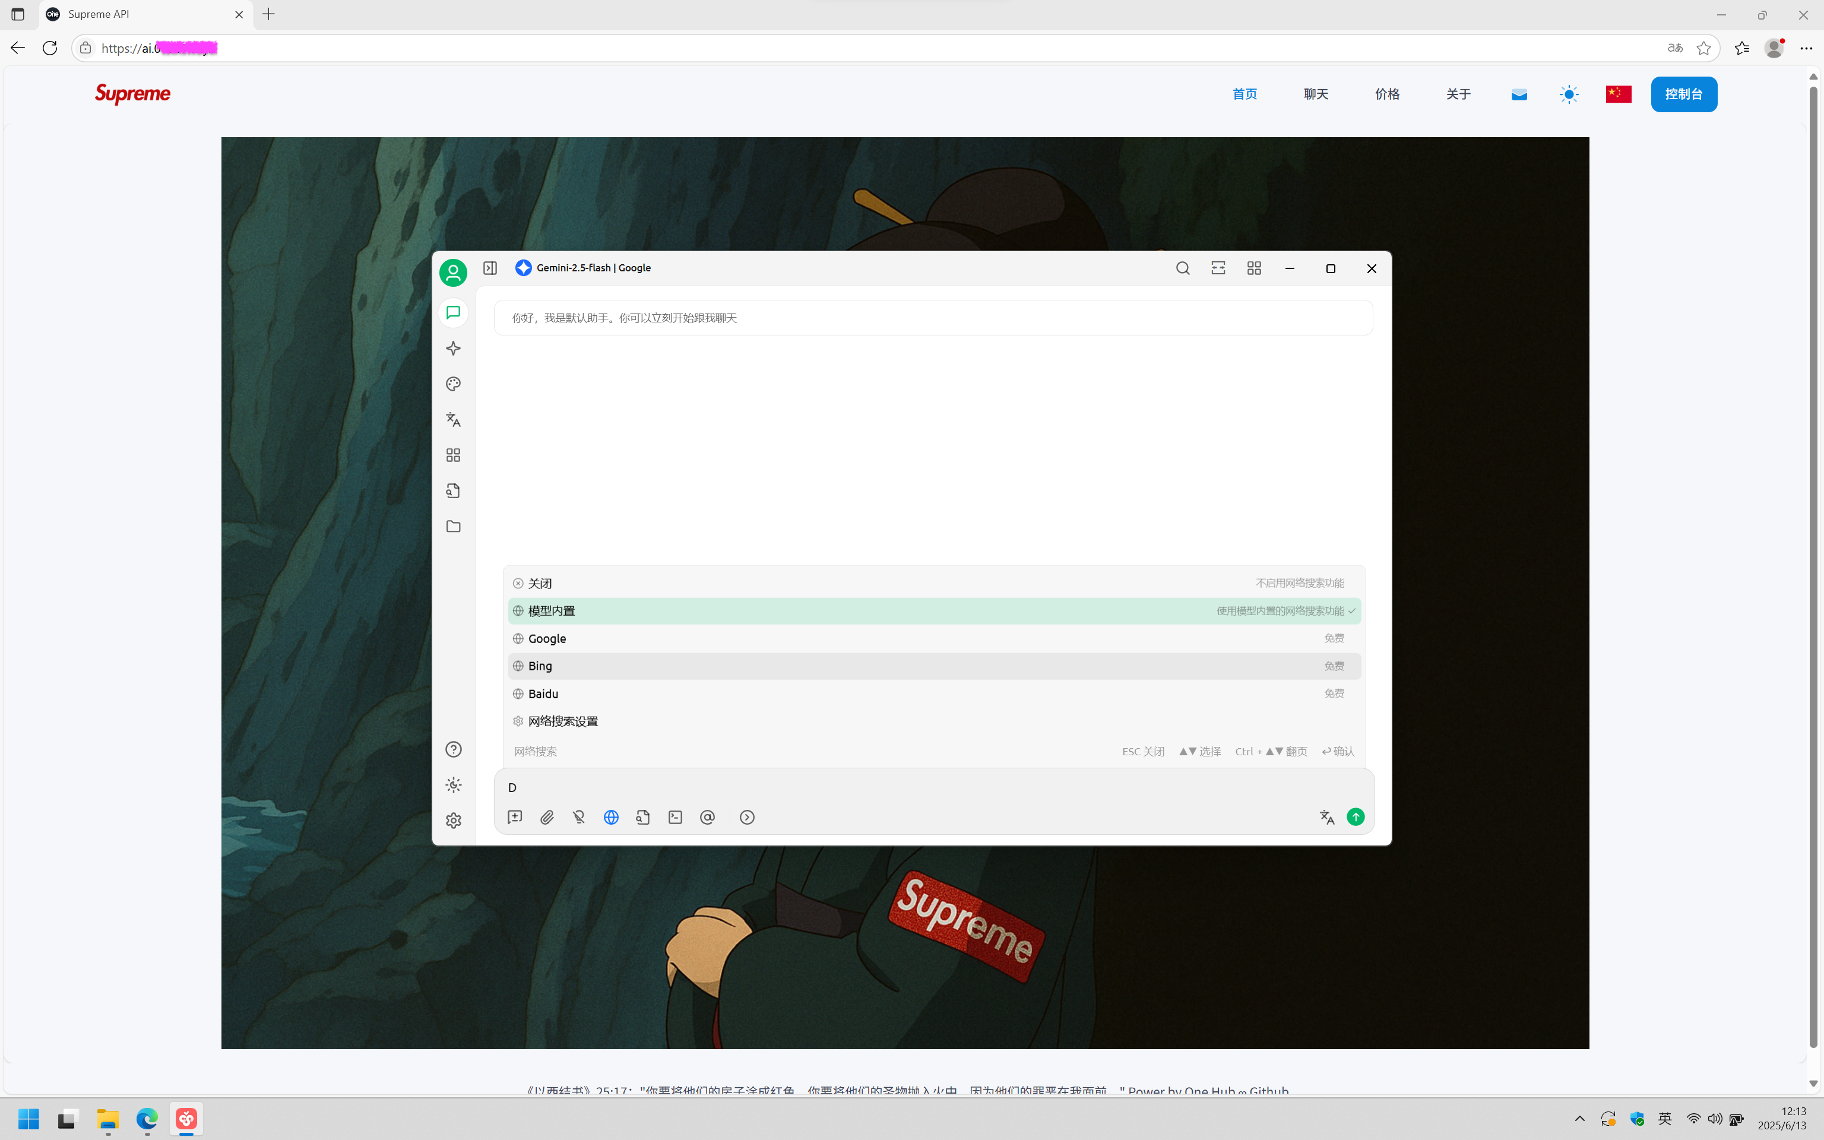Click the narrow layout icon in header
This screenshot has width=1824, height=1140.
click(1218, 268)
